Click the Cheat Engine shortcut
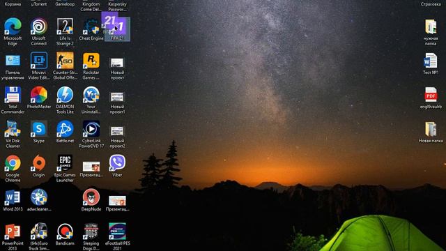The height and width of the screenshot is (251, 446). coord(91,29)
